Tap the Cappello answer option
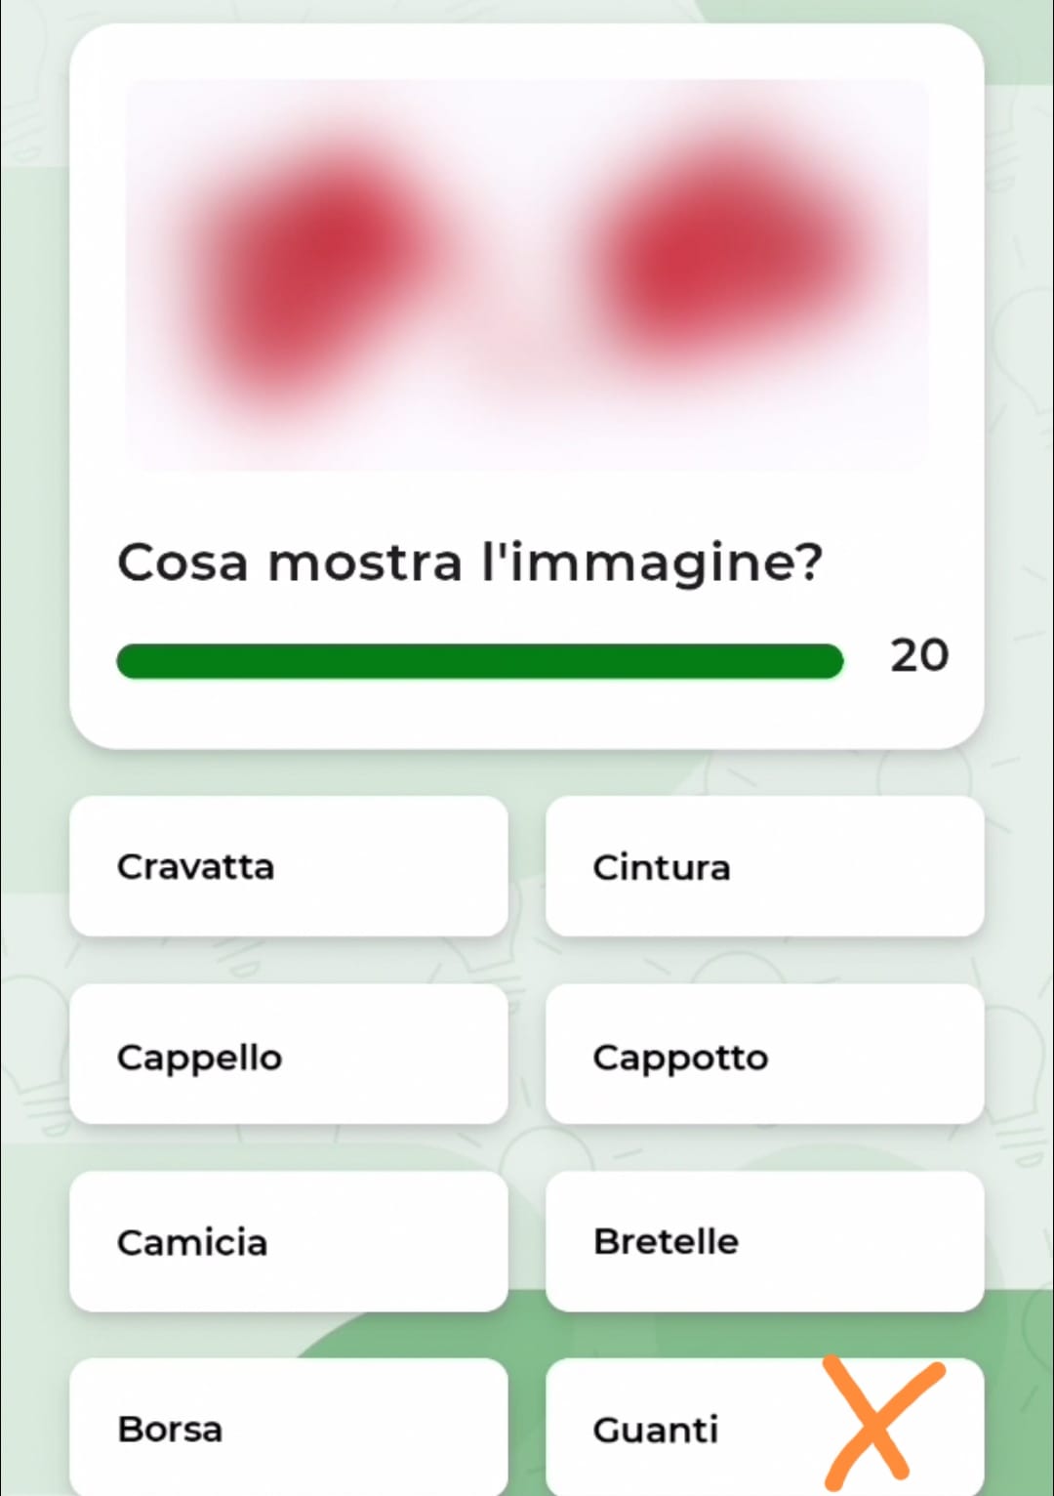 click(x=289, y=1055)
